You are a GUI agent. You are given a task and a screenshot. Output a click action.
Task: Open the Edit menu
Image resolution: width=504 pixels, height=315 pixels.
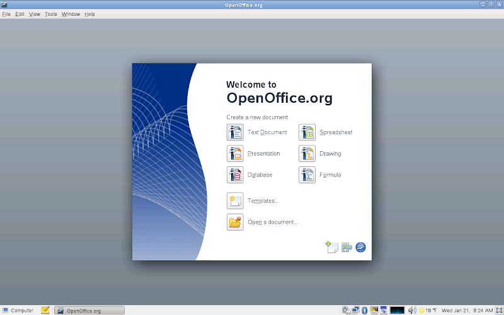(x=20, y=14)
